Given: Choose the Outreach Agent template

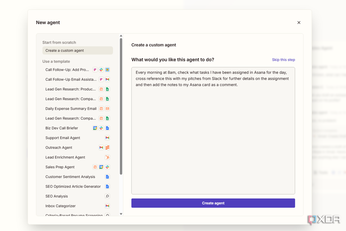Looking at the screenshot, I should pos(59,148).
